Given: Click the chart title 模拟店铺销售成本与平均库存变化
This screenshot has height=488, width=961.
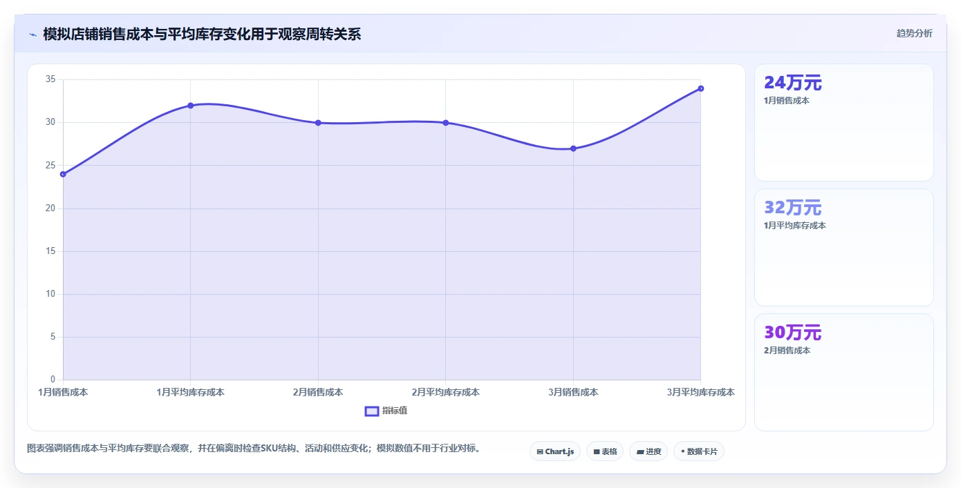Looking at the screenshot, I should click(x=202, y=34).
